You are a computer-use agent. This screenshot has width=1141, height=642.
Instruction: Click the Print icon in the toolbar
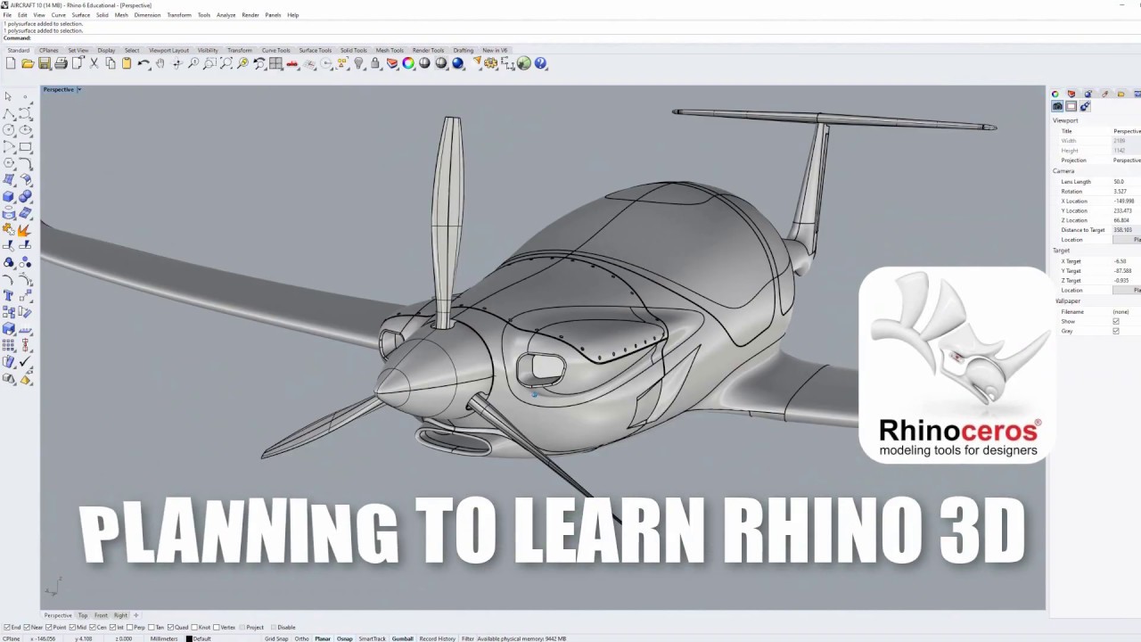coord(61,63)
